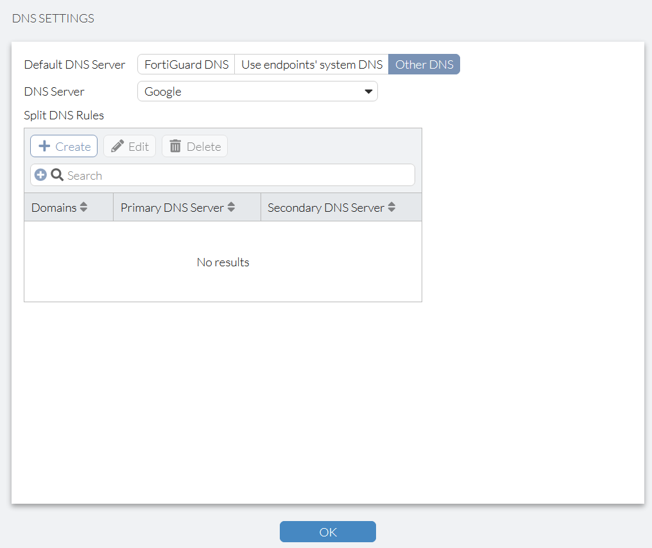Click the Delete button in rules toolbar

tap(194, 146)
